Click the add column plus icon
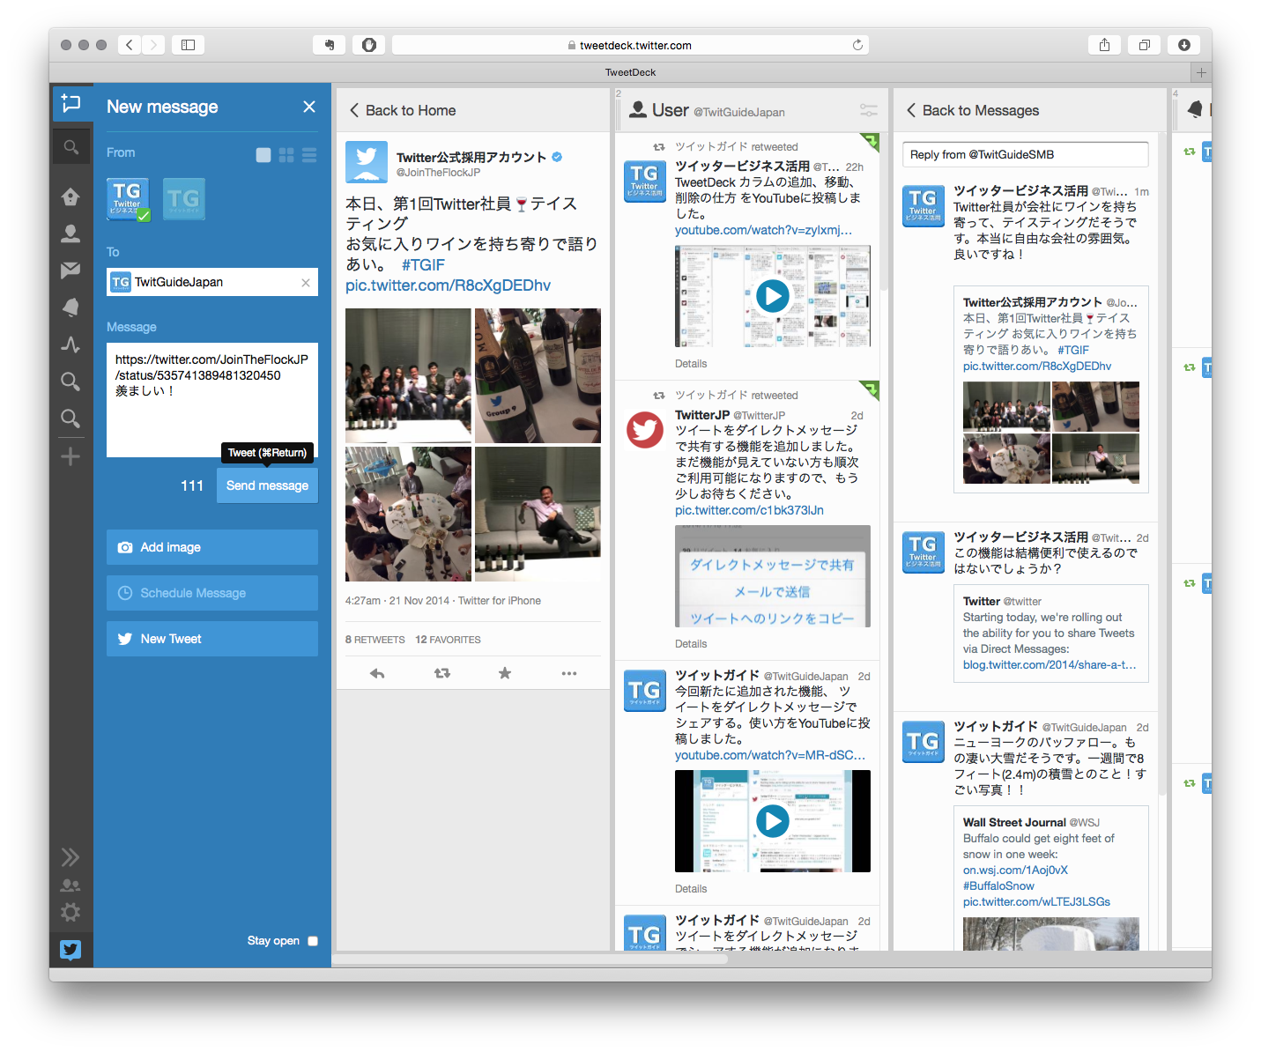Image resolution: width=1261 pixels, height=1052 pixels. pos(70,456)
